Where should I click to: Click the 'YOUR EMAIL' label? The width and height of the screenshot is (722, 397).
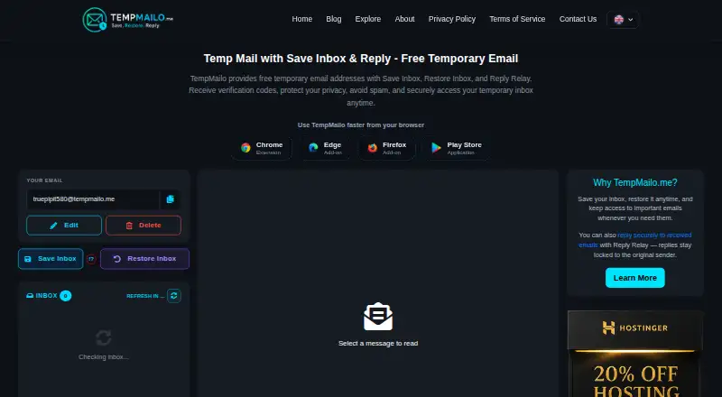pyautogui.click(x=44, y=180)
